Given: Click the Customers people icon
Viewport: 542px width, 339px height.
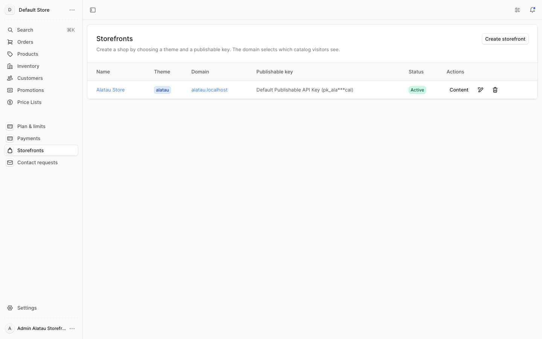Looking at the screenshot, I should tap(10, 78).
